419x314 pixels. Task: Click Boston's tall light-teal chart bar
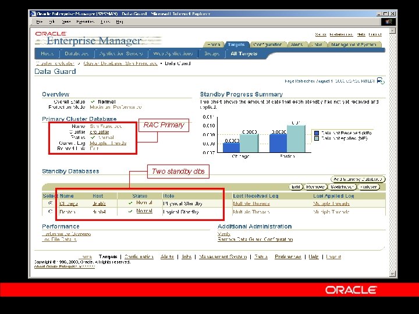296,139
